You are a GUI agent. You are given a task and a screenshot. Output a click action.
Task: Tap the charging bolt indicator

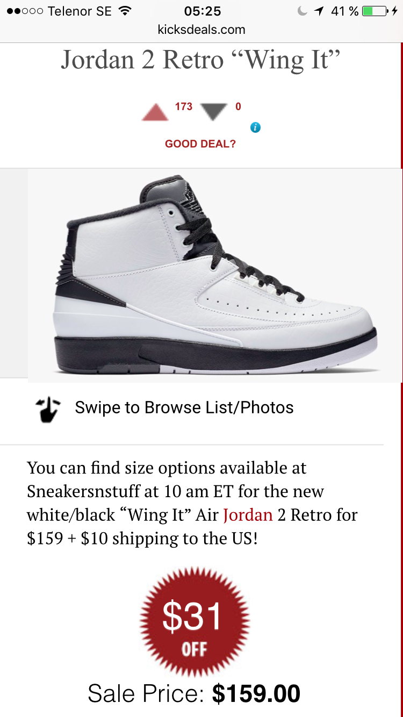395,11
